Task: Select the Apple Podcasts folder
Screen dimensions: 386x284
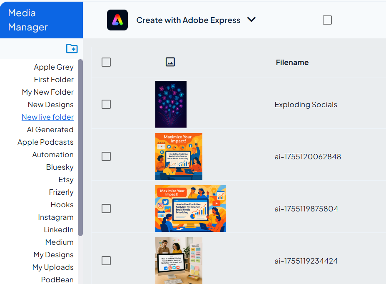Action: tap(45, 142)
